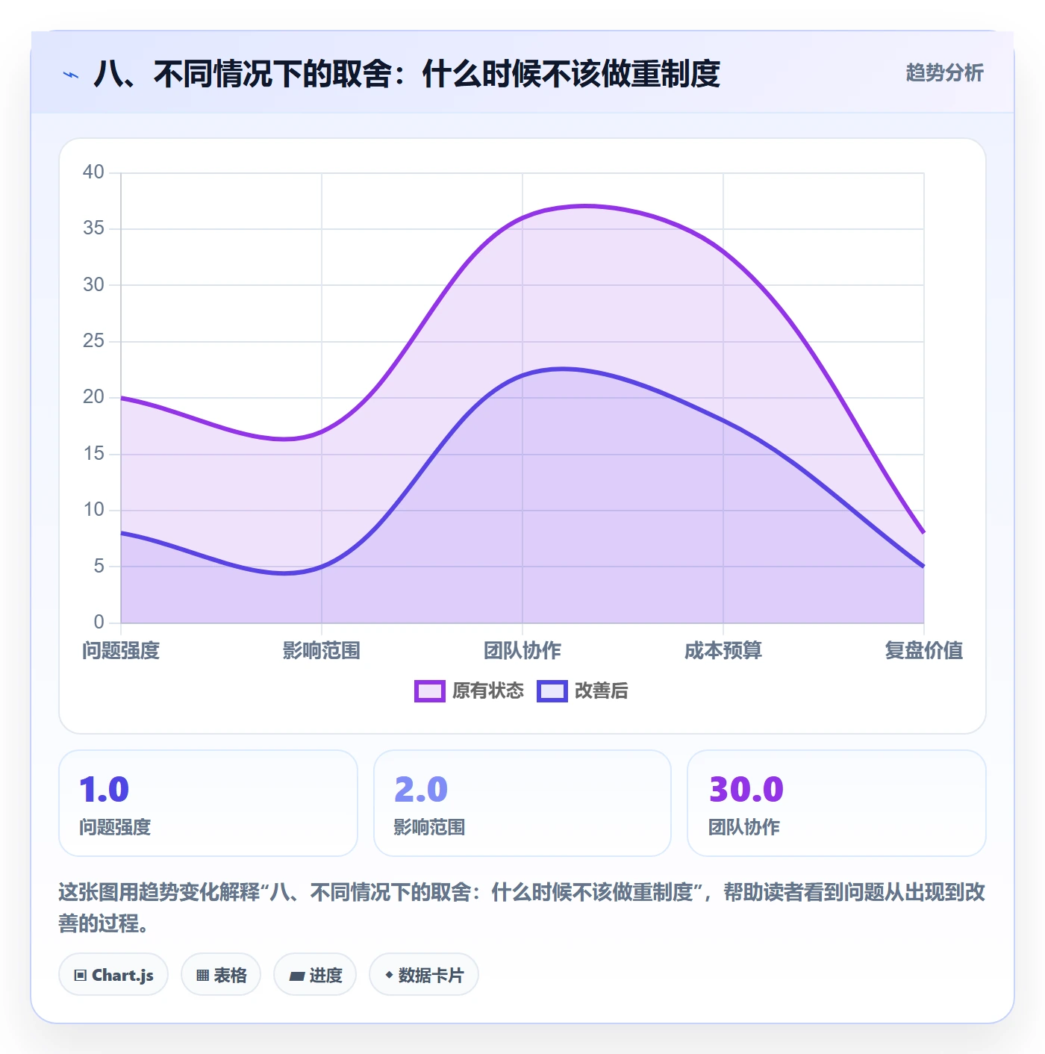Viewport: 1045px width, 1054px height.
Task: Toggle the 改善后 legend swatch
Action: (552, 691)
